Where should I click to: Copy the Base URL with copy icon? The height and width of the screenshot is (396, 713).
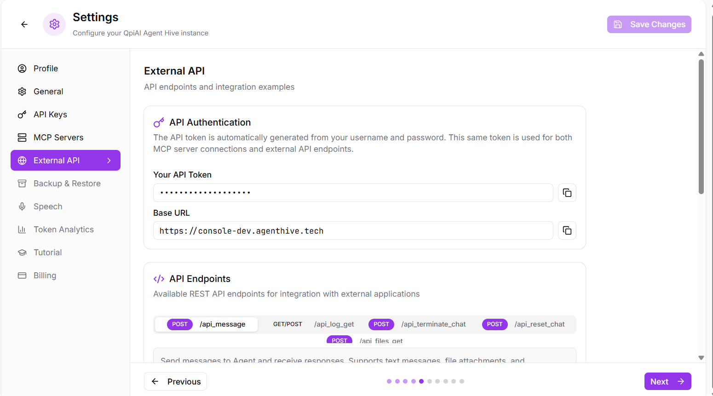(x=567, y=230)
